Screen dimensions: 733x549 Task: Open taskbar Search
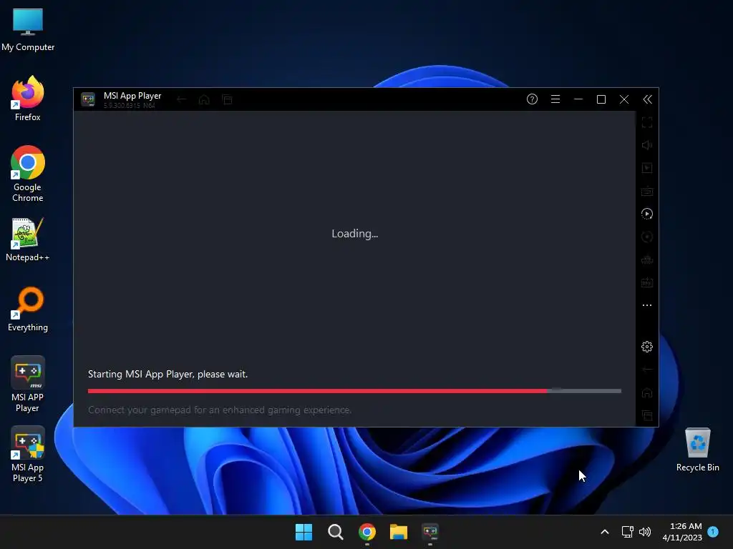coord(335,532)
